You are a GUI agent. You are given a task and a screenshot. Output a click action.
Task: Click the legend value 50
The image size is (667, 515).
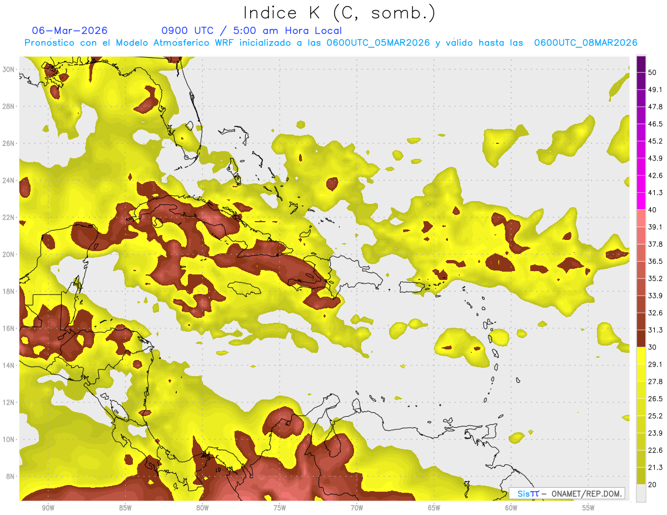[x=653, y=72]
